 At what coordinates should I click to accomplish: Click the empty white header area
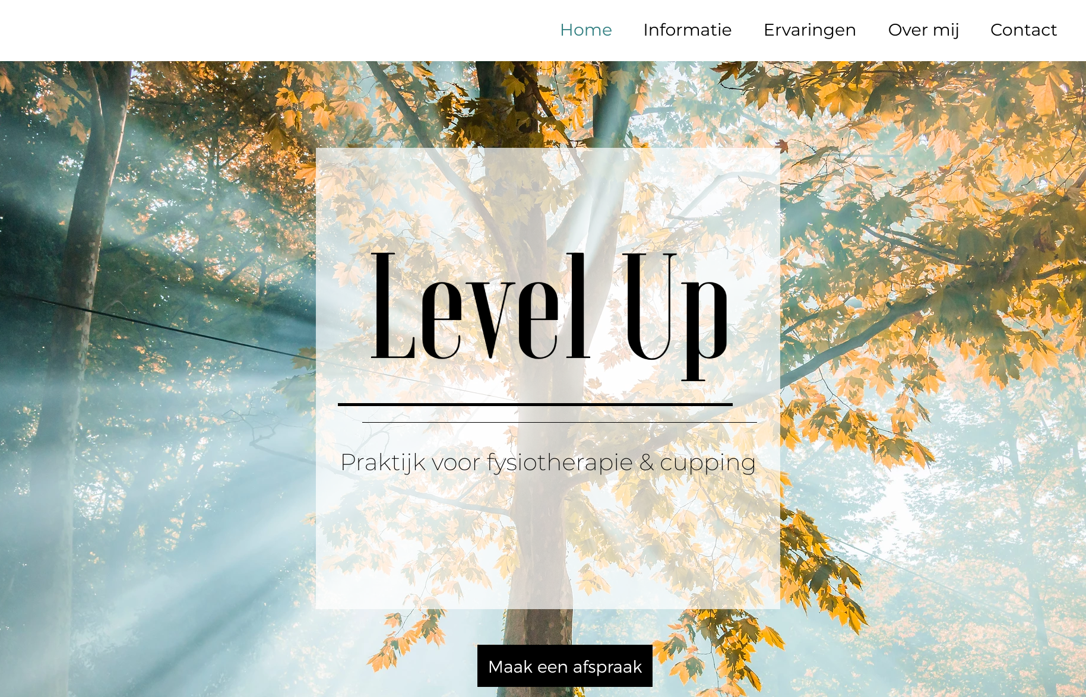pos(267,30)
